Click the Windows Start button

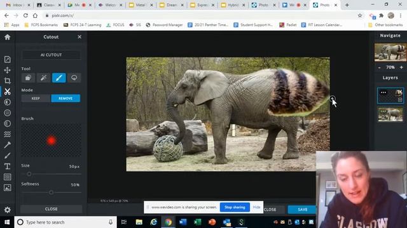7,222
